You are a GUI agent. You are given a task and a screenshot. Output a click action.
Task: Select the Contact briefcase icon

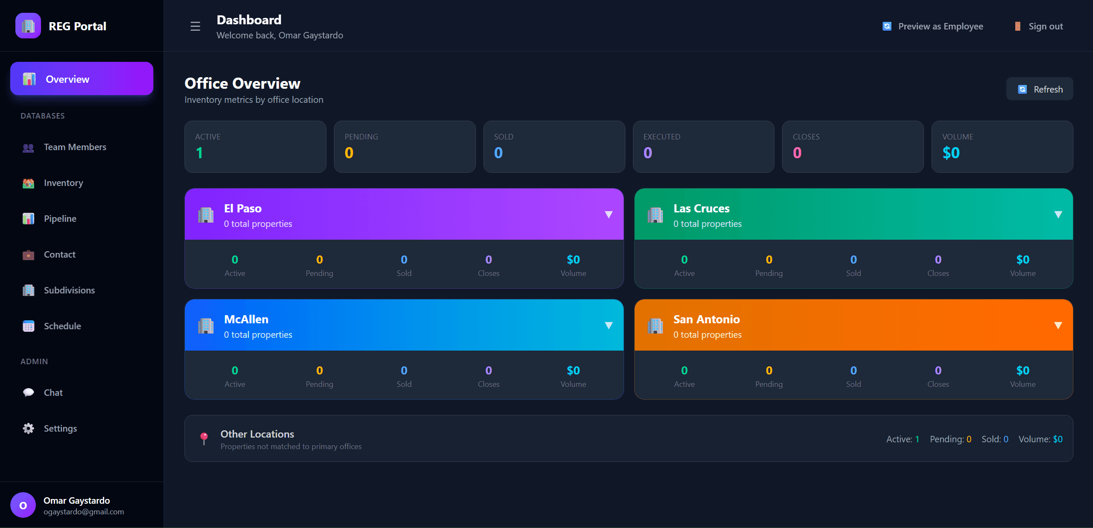(x=28, y=254)
